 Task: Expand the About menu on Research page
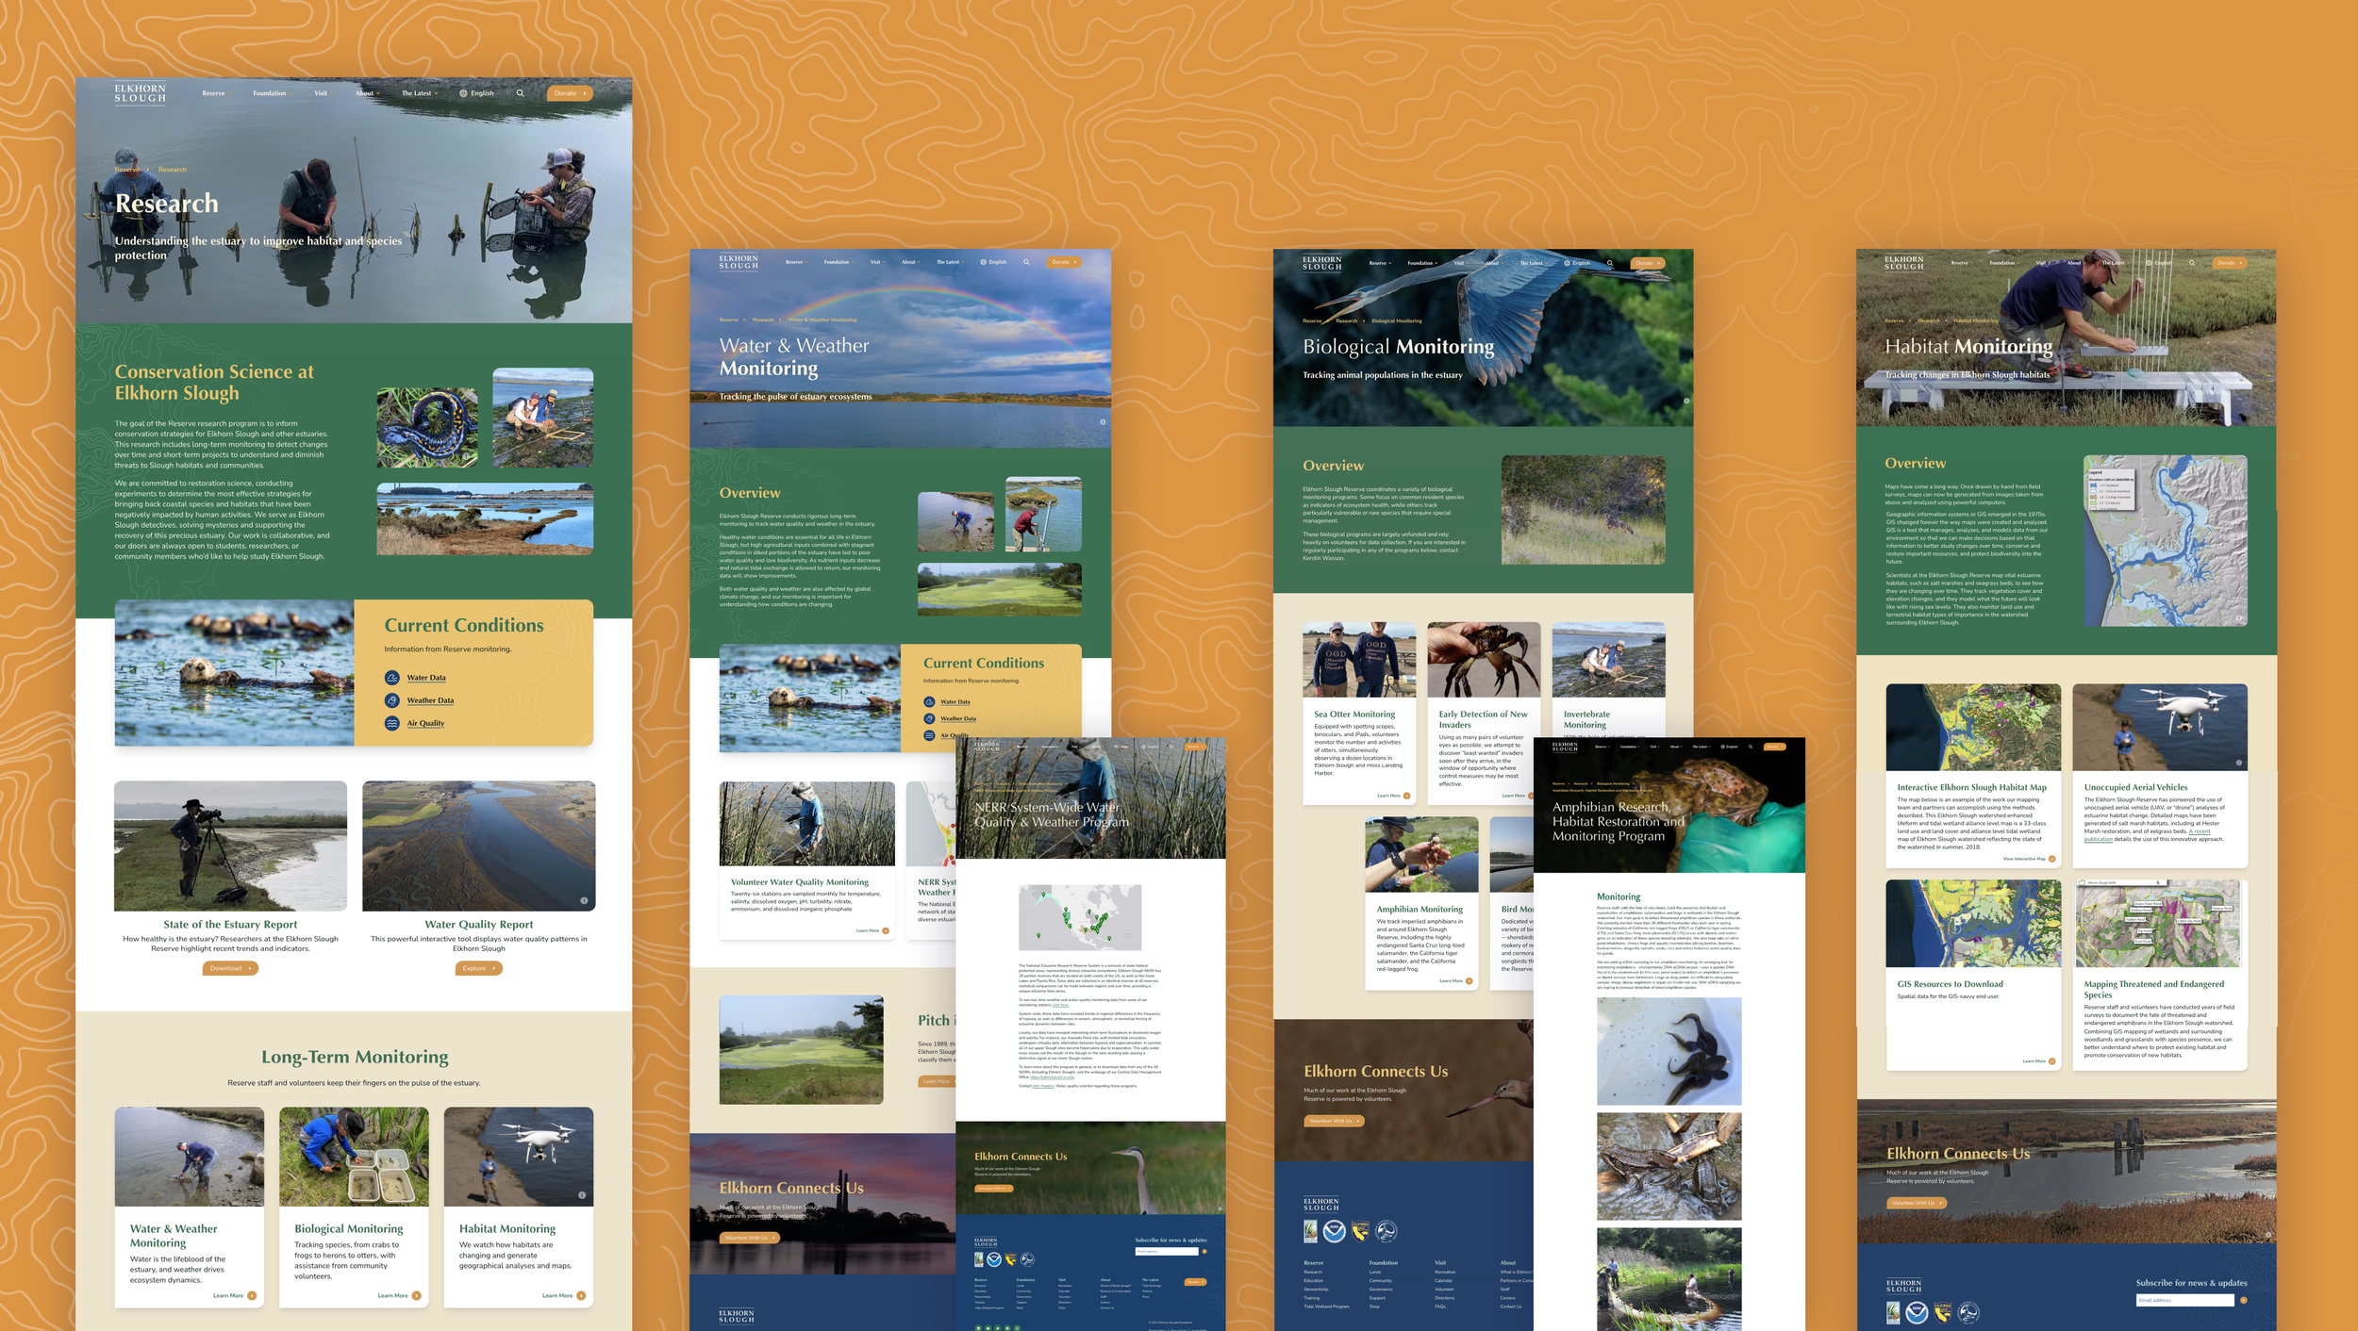(x=368, y=93)
